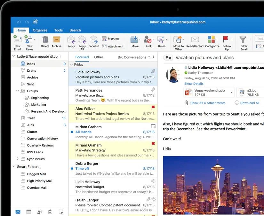Screen dimensions: 264x216
Task: Click the conversation bubbles icon beside subject
Action: click(168, 58)
